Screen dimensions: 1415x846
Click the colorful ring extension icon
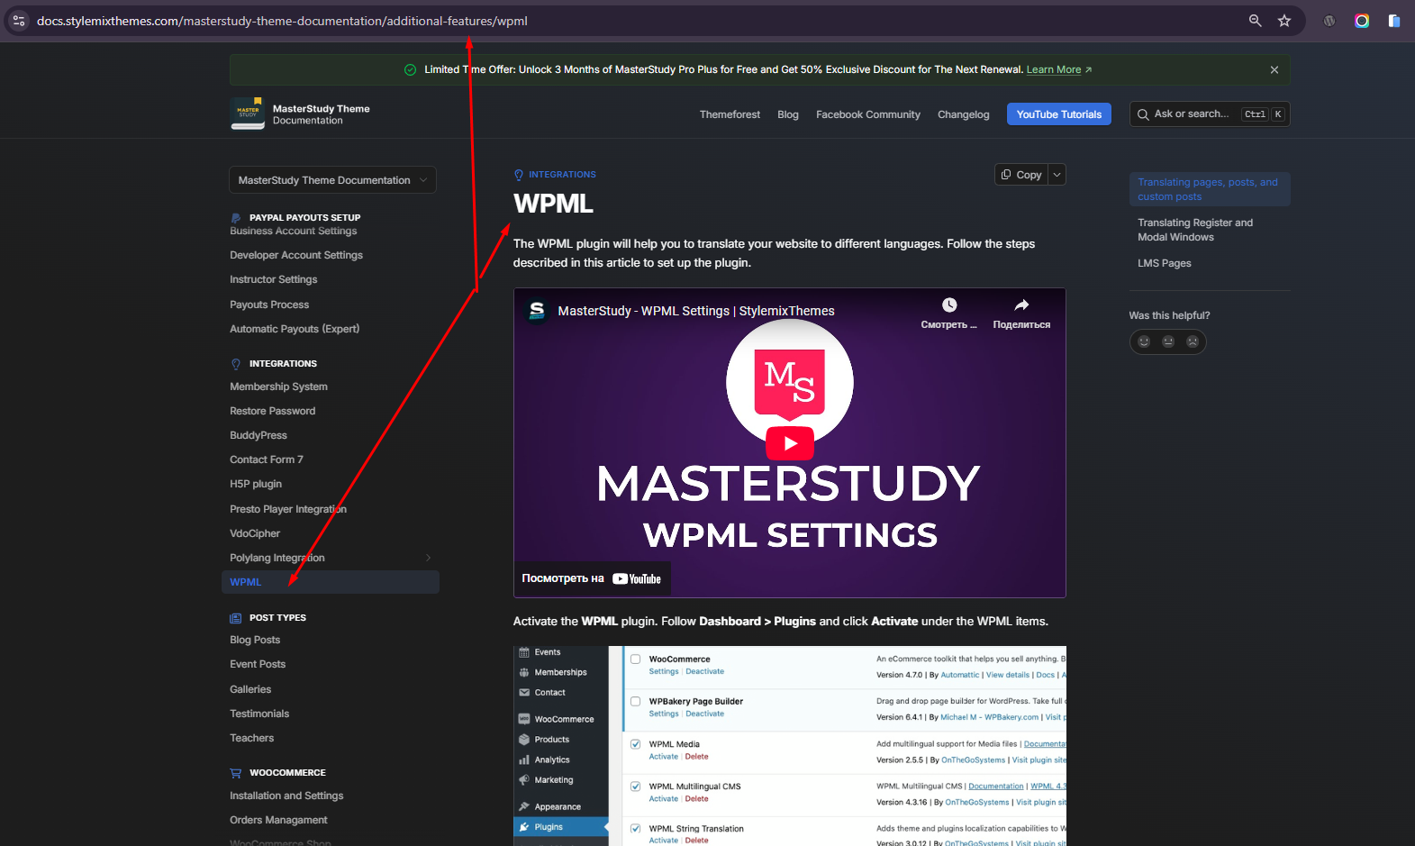(1362, 21)
